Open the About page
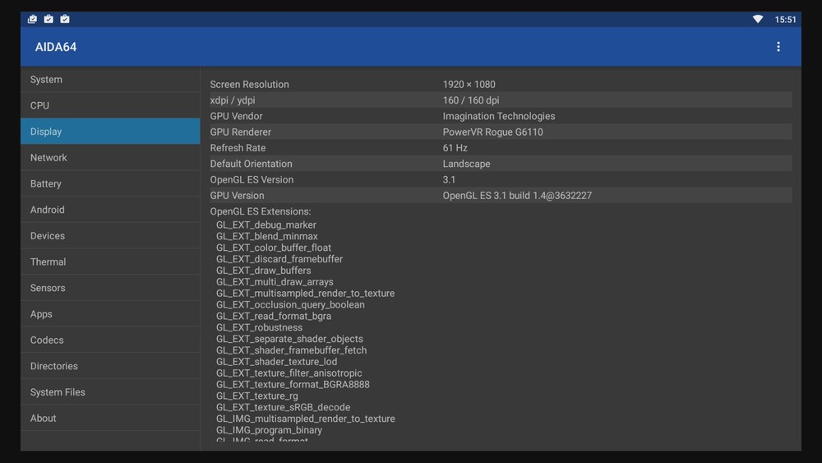 point(110,419)
